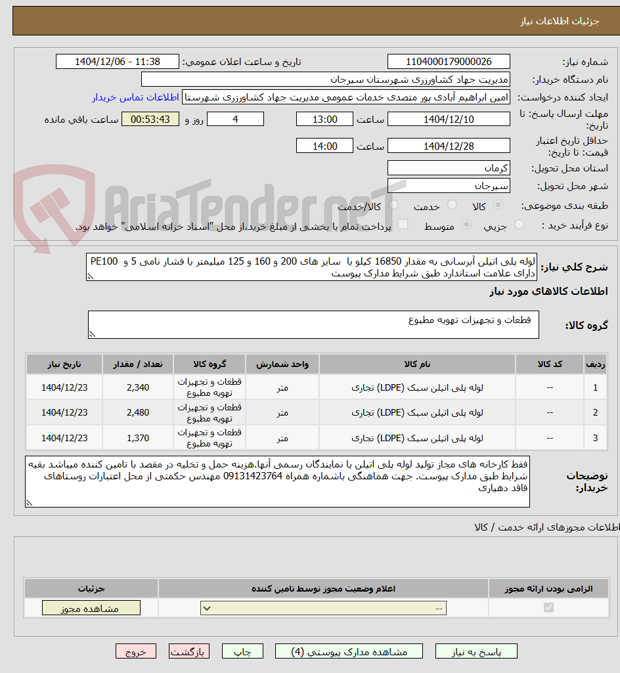Screen dimensions: 620x673
Task: Expand the اعلام وضعیت مجوز dropdown
Action: click(x=323, y=608)
